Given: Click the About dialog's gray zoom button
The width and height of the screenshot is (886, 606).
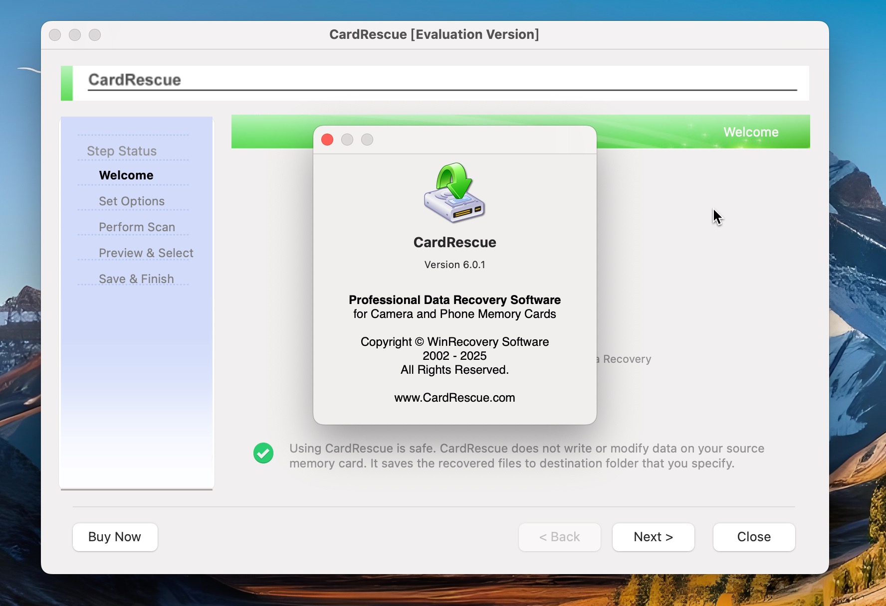Looking at the screenshot, I should coord(367,140).
